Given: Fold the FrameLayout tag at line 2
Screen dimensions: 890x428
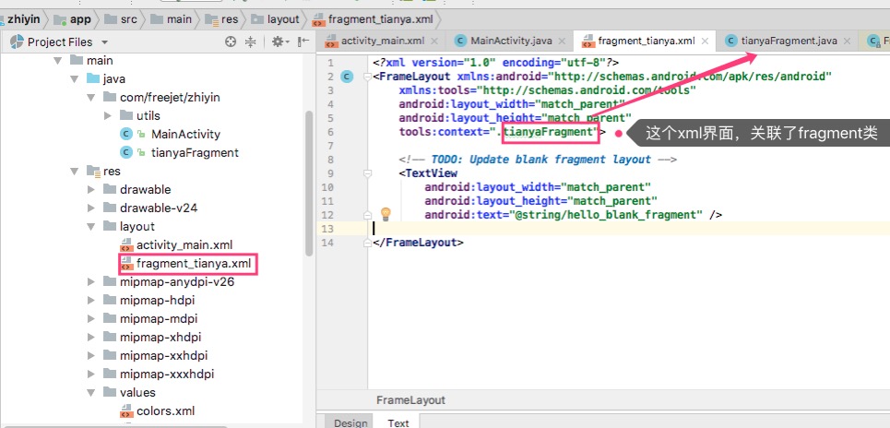Looking at the screenshot, I should coord(367,77).
